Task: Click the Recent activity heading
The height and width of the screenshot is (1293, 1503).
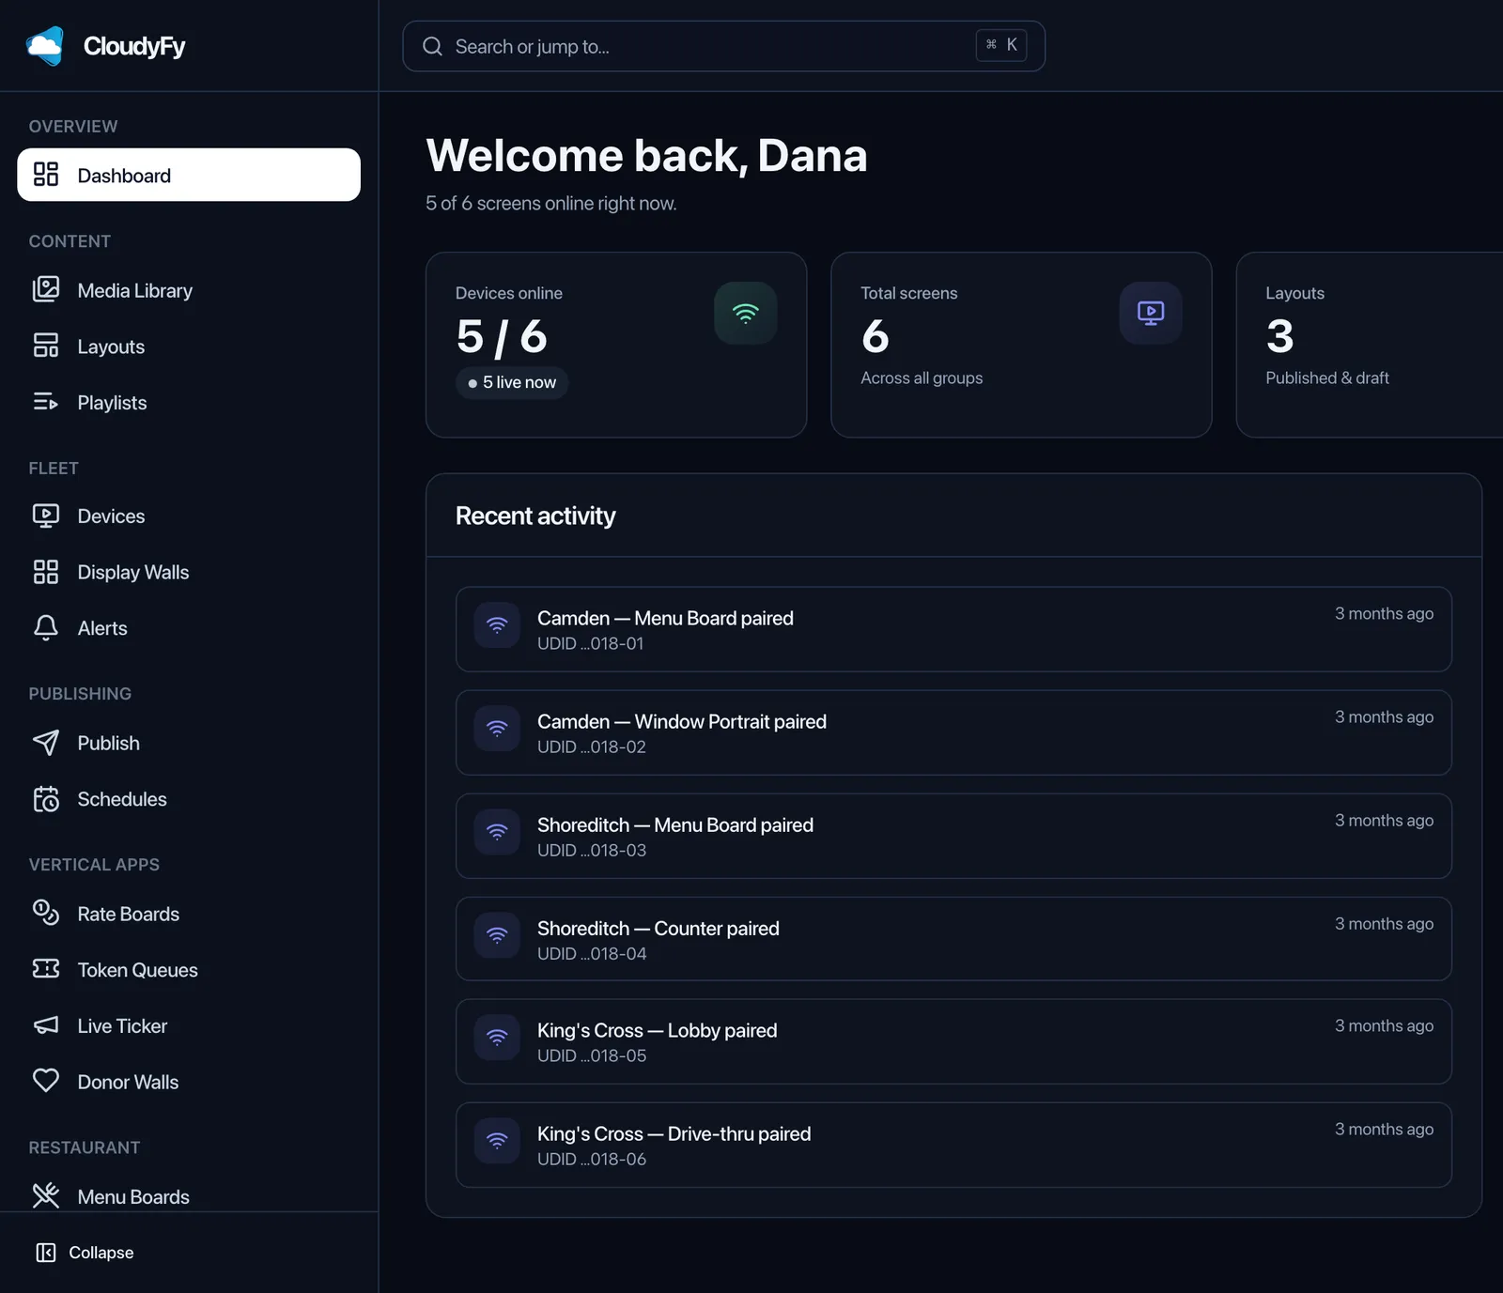Action: pyautogui.click(x=535, y=516)
